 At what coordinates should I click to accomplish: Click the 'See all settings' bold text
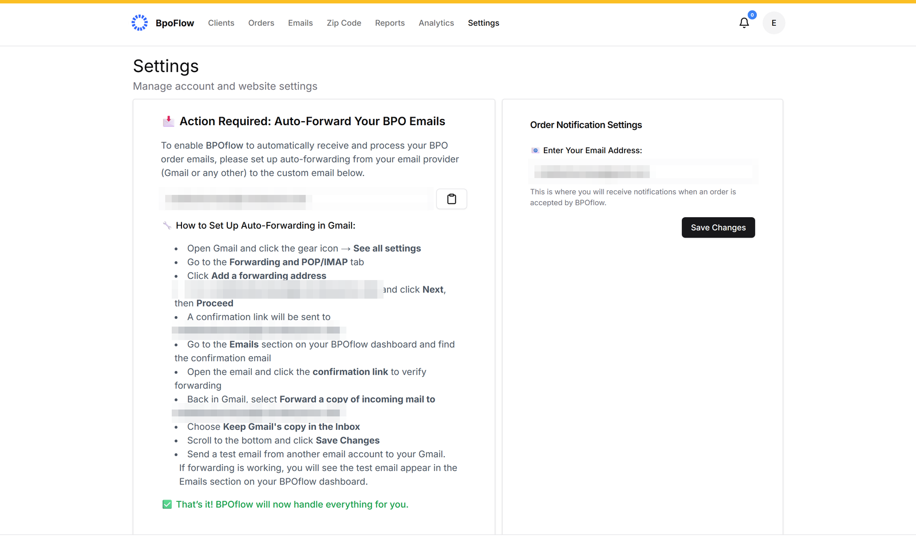pos(387,248)
